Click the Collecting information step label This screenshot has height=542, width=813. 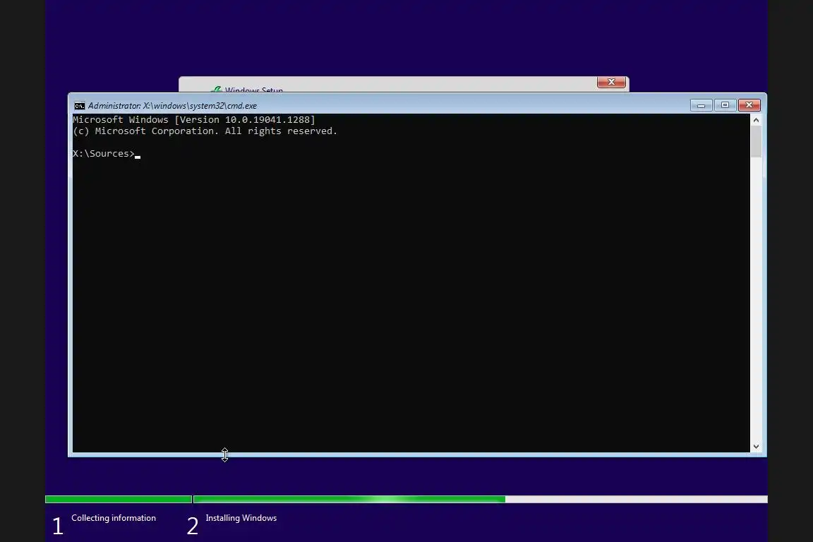[114, 518]
